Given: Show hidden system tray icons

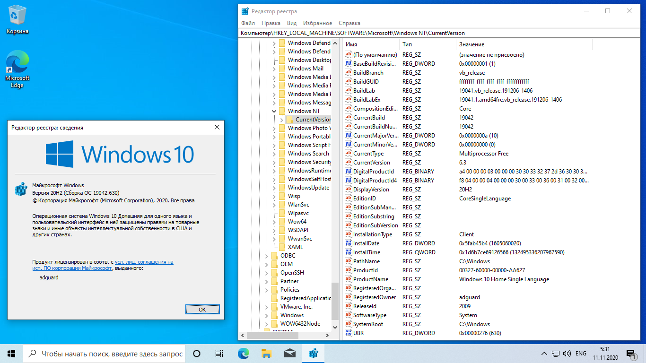Looking at the screenshot, I should (x=543, y=354).
